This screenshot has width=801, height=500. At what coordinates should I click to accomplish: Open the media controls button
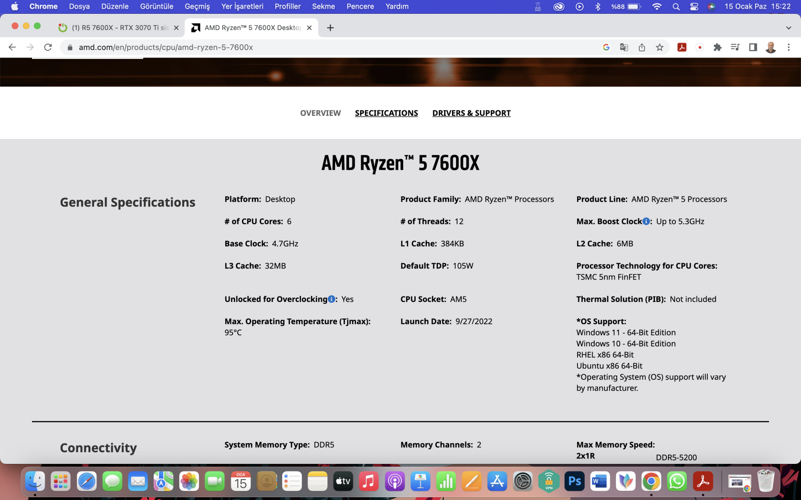click(735, 47)
